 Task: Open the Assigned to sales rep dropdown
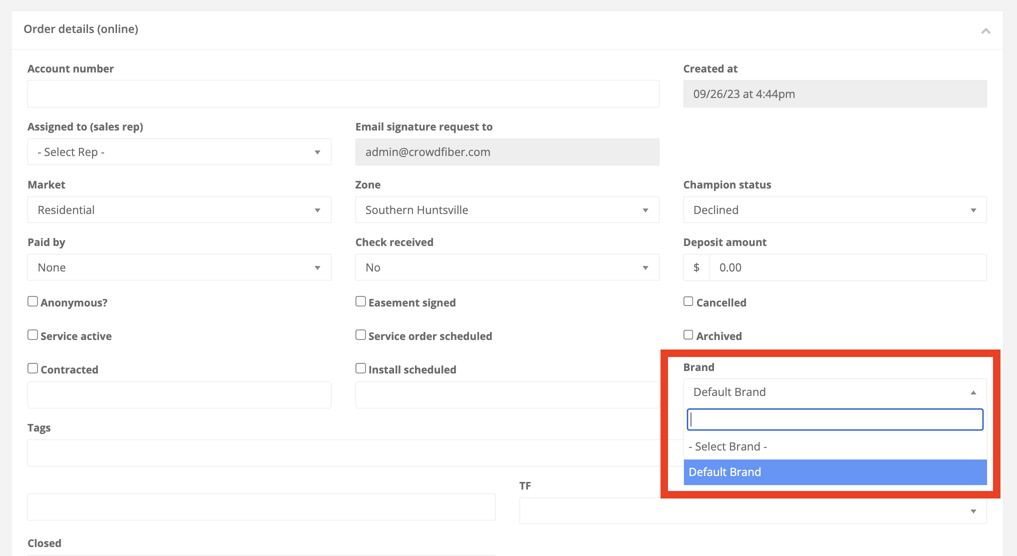click(179, 152)
